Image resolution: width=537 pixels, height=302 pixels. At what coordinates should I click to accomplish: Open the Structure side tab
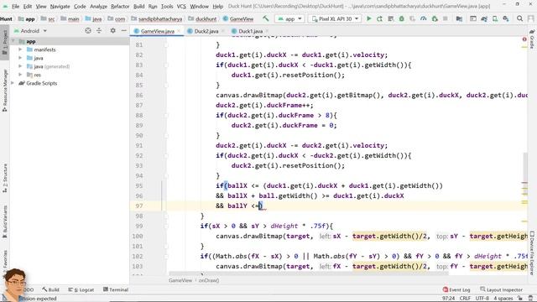pos(5,178)
